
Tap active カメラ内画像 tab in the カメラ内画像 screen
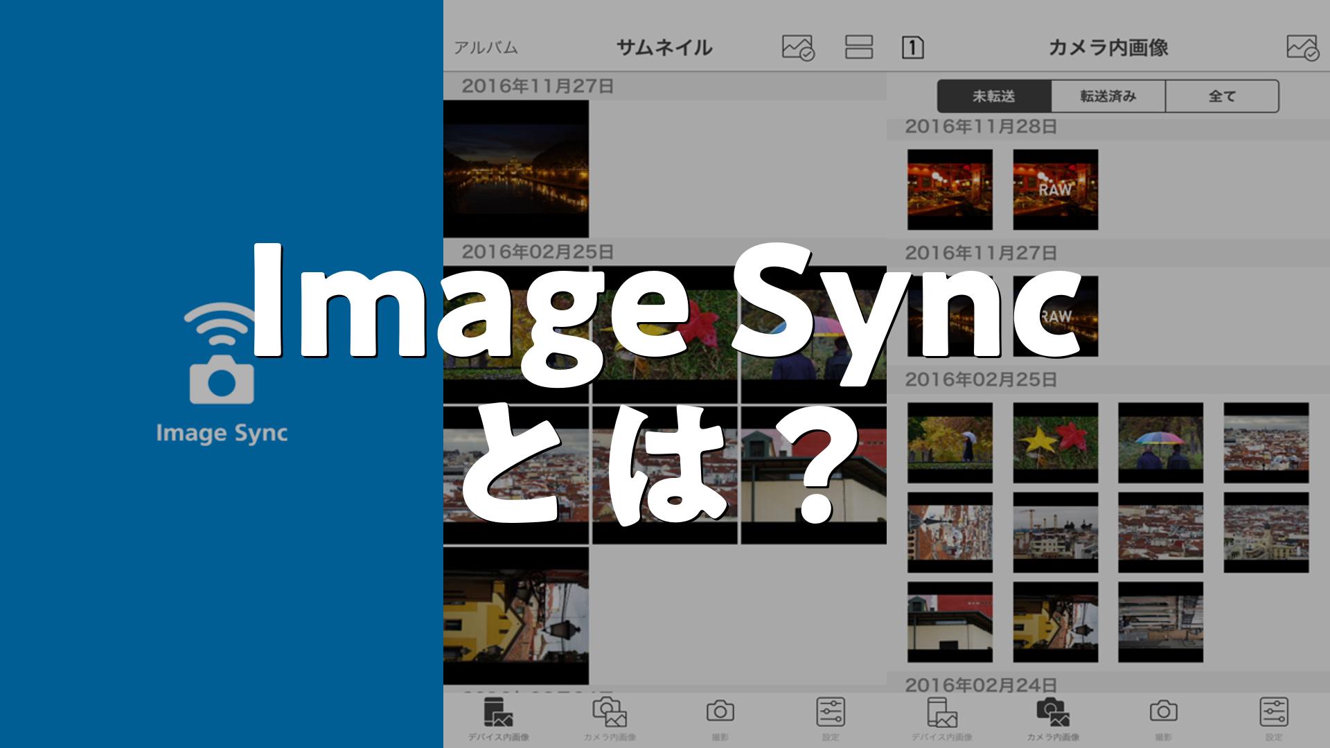[x=1053, y=719]
